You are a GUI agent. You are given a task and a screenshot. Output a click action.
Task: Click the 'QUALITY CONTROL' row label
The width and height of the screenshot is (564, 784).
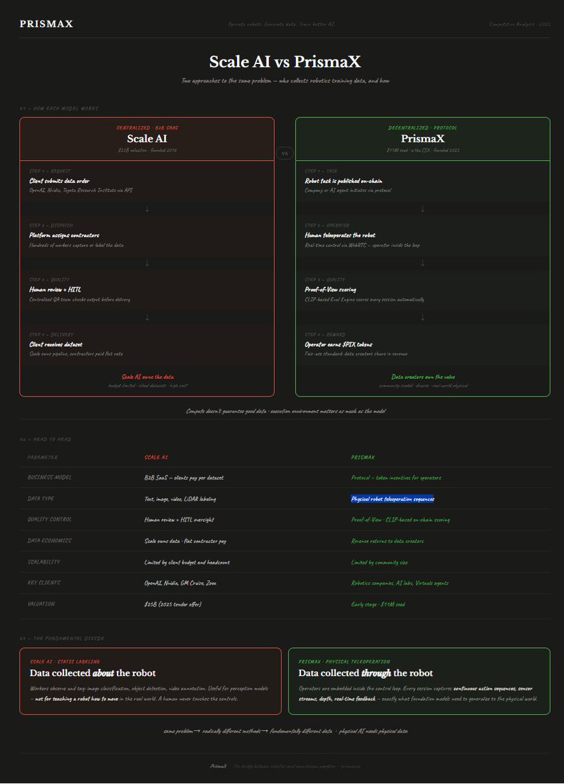pyautogui.click(x=50, y=519)
